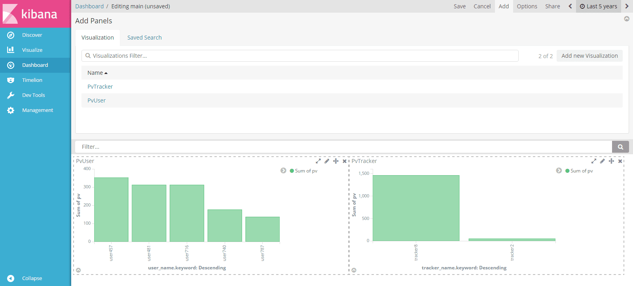633x286 pixels.
Task: Switch to the Saved Search tab
Action: pyautogui.click(x=144, y=38)
